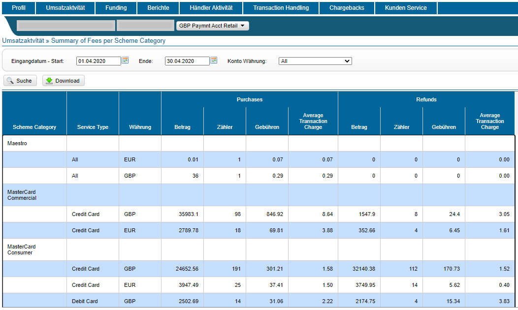Select the Händler Aktivität menu
The width and height of the screenshot is (518, 310).
pos(211,8)
